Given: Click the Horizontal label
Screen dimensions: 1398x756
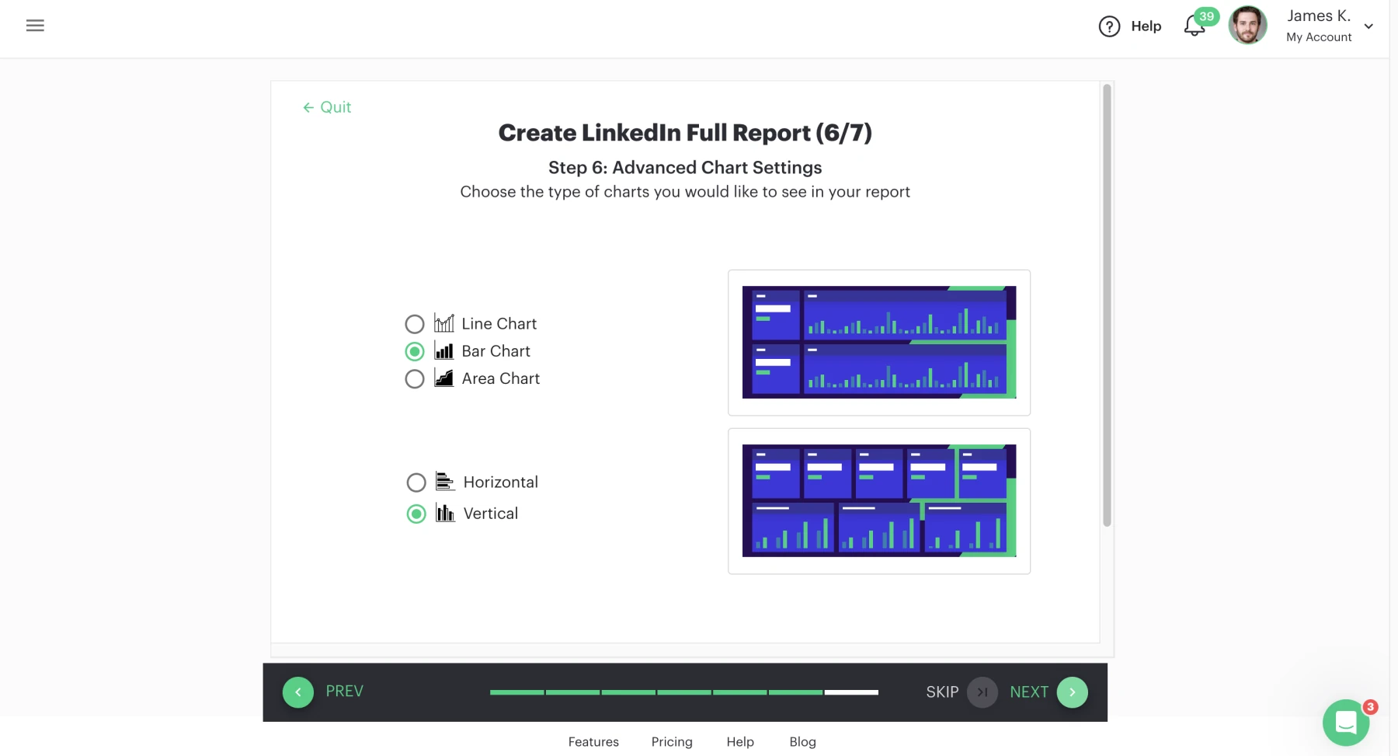Looking at the screenshot, I should 501,483.
